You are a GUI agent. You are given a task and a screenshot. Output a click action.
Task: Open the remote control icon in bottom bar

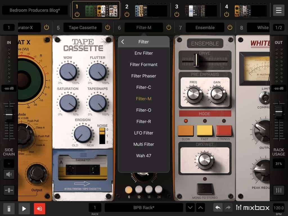[x=9, y=209]
